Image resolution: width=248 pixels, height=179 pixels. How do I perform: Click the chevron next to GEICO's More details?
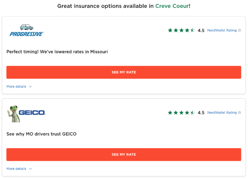pos(30,169)
